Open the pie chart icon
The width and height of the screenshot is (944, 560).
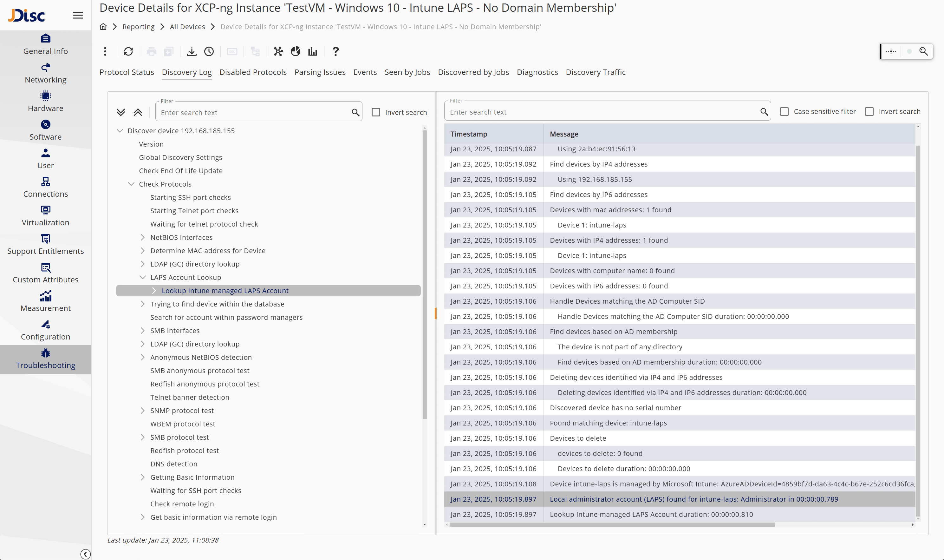pos(295,51)
